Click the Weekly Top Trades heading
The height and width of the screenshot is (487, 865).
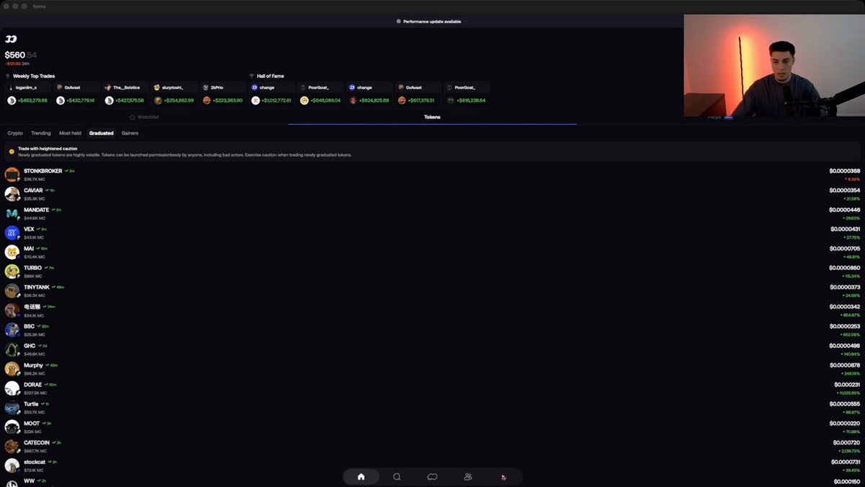coord(32,76)
